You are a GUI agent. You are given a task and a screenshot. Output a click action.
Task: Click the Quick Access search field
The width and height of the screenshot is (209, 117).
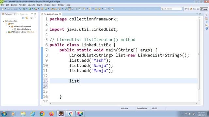[x=171, y=9]
